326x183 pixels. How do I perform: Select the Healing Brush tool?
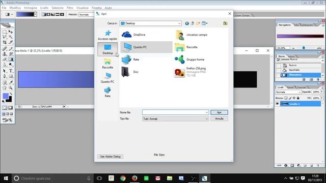(x=5, y=49)
